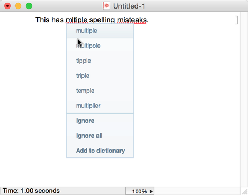Click the cell bracket at right edge
This screenshot has width=248, height=195.
236,20
